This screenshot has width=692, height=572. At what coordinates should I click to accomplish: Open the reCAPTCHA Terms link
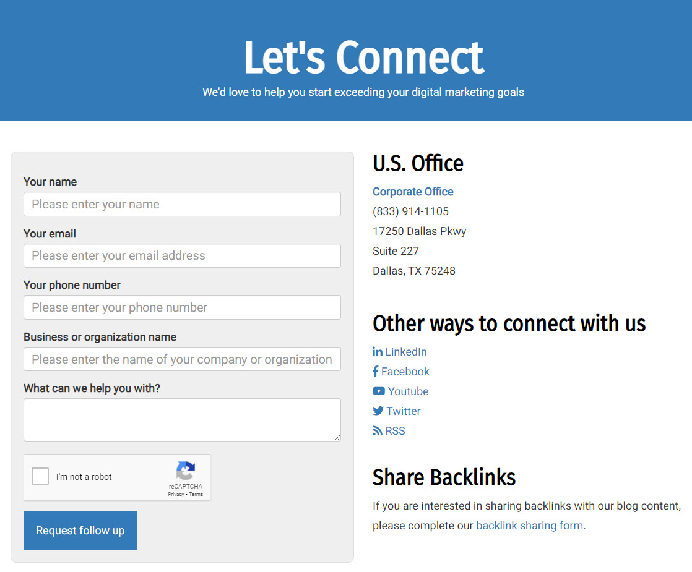[196, 494]
